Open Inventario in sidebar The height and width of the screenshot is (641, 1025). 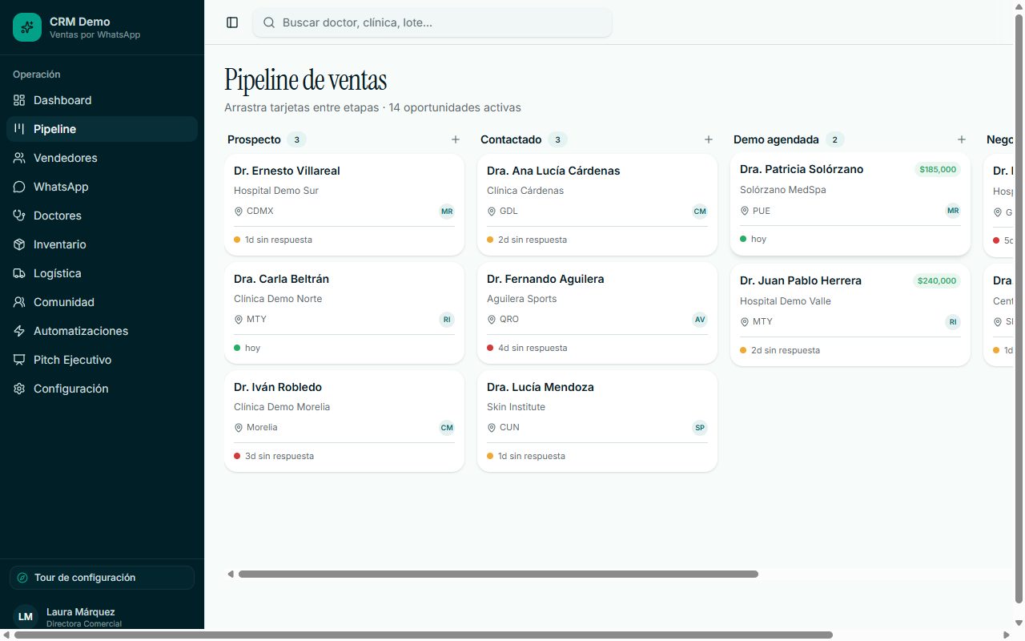click(102, 244)
